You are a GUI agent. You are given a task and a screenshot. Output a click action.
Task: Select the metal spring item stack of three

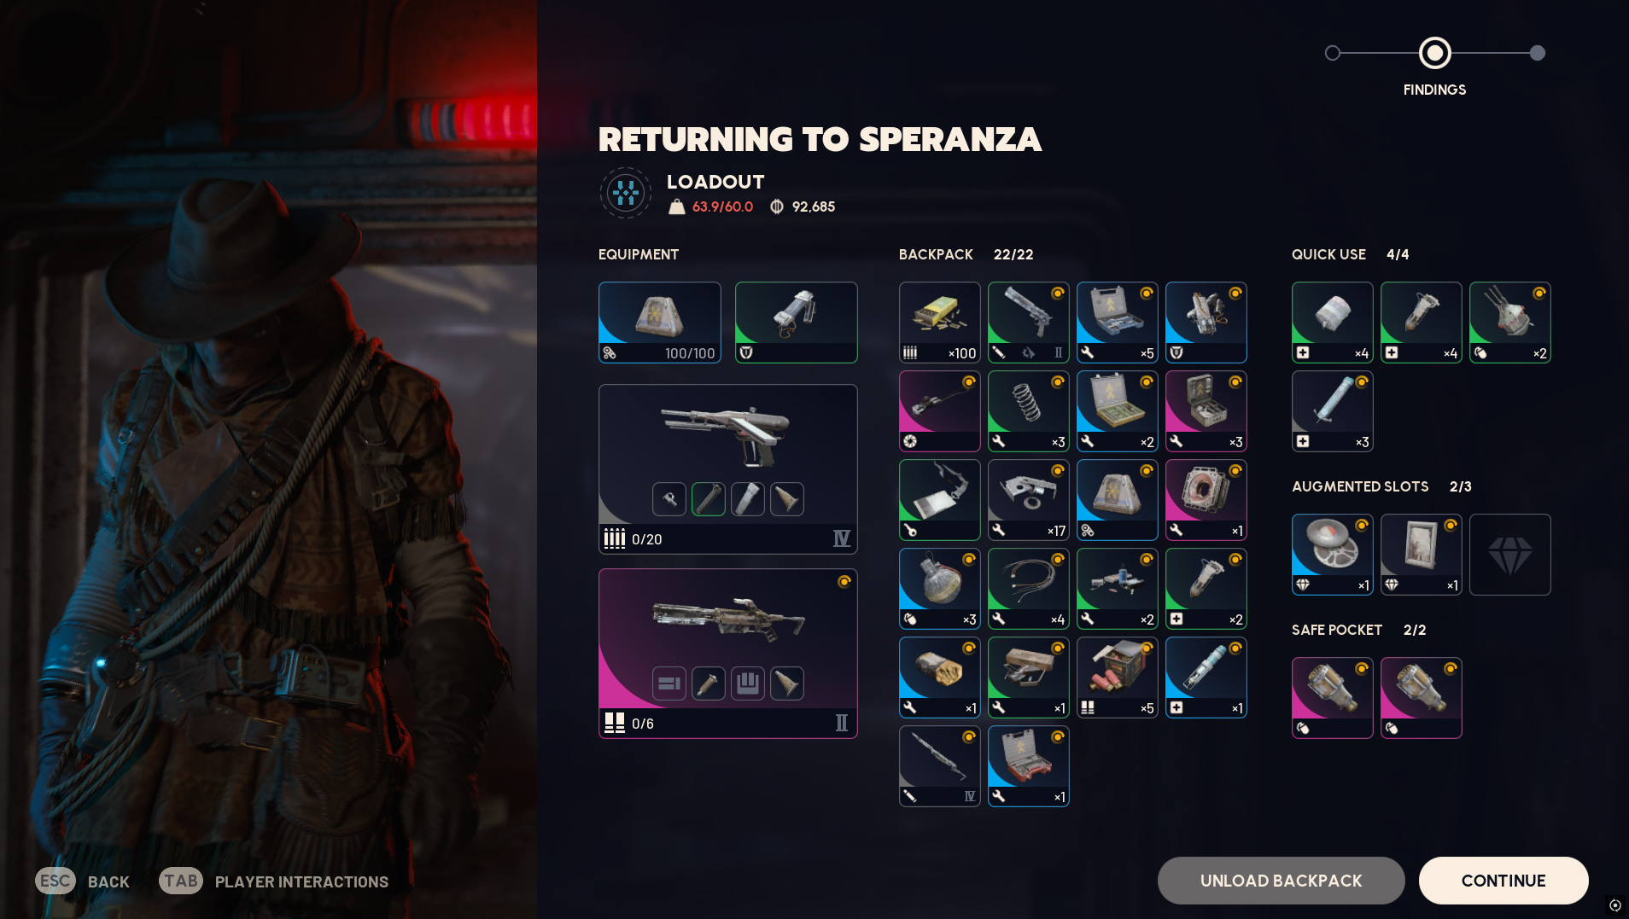1028,411
